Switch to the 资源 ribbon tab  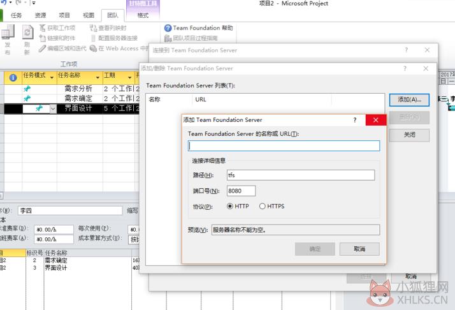(x=40, y=15)
